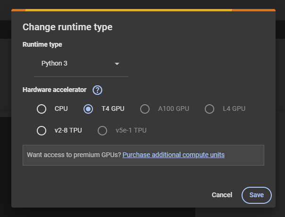Click the Change runtime type dialog title
This screenshot has height=217, width=285.
[67, 27]
